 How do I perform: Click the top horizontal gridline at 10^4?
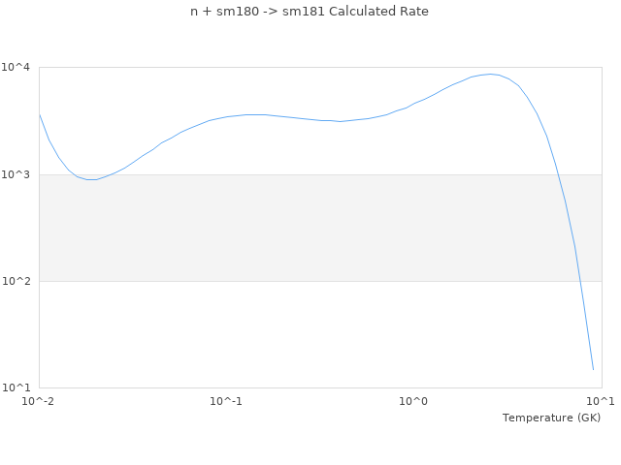[x=291, y=68]
